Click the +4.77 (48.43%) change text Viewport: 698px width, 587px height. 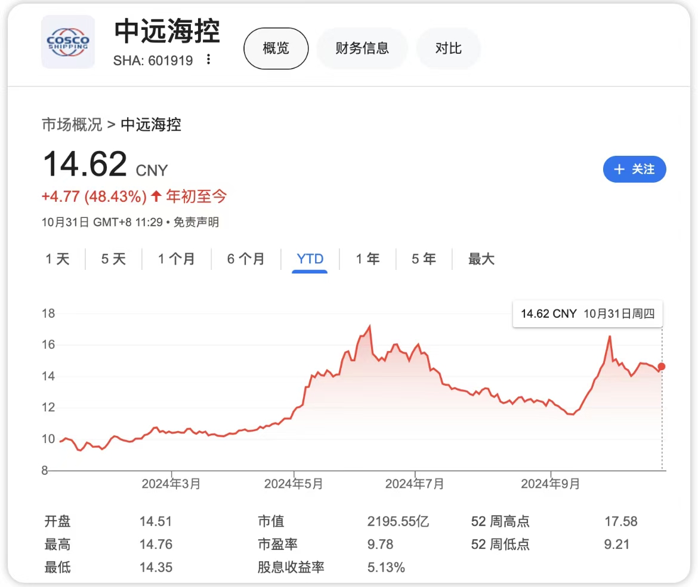tap(94, 196)
